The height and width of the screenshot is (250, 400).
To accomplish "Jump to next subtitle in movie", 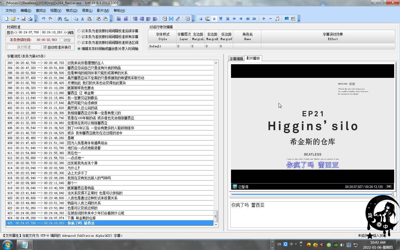I will (x=228, y=19).
